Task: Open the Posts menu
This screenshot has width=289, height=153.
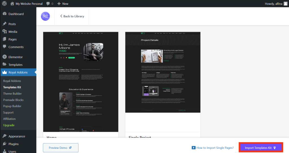Action: 12,24
